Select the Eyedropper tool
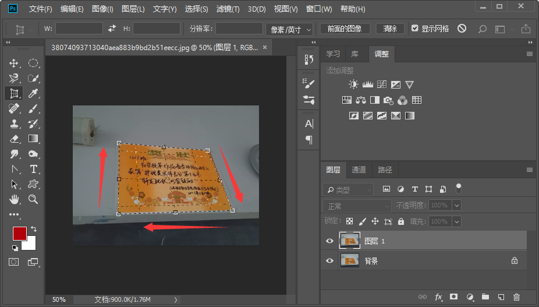This screenshot has width=539, height=307. (33, 93)
